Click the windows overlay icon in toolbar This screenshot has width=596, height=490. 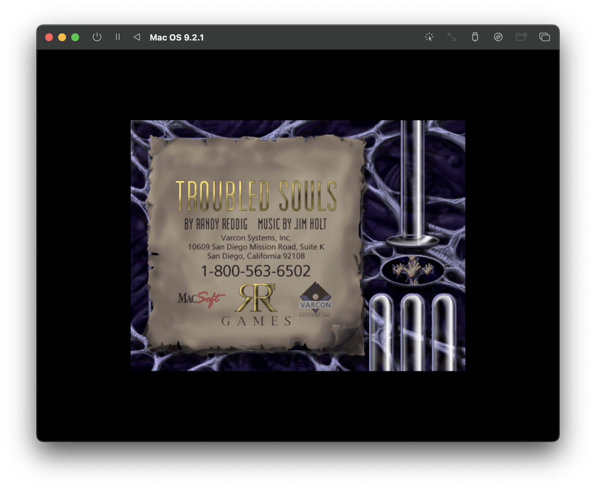point(544,37)
